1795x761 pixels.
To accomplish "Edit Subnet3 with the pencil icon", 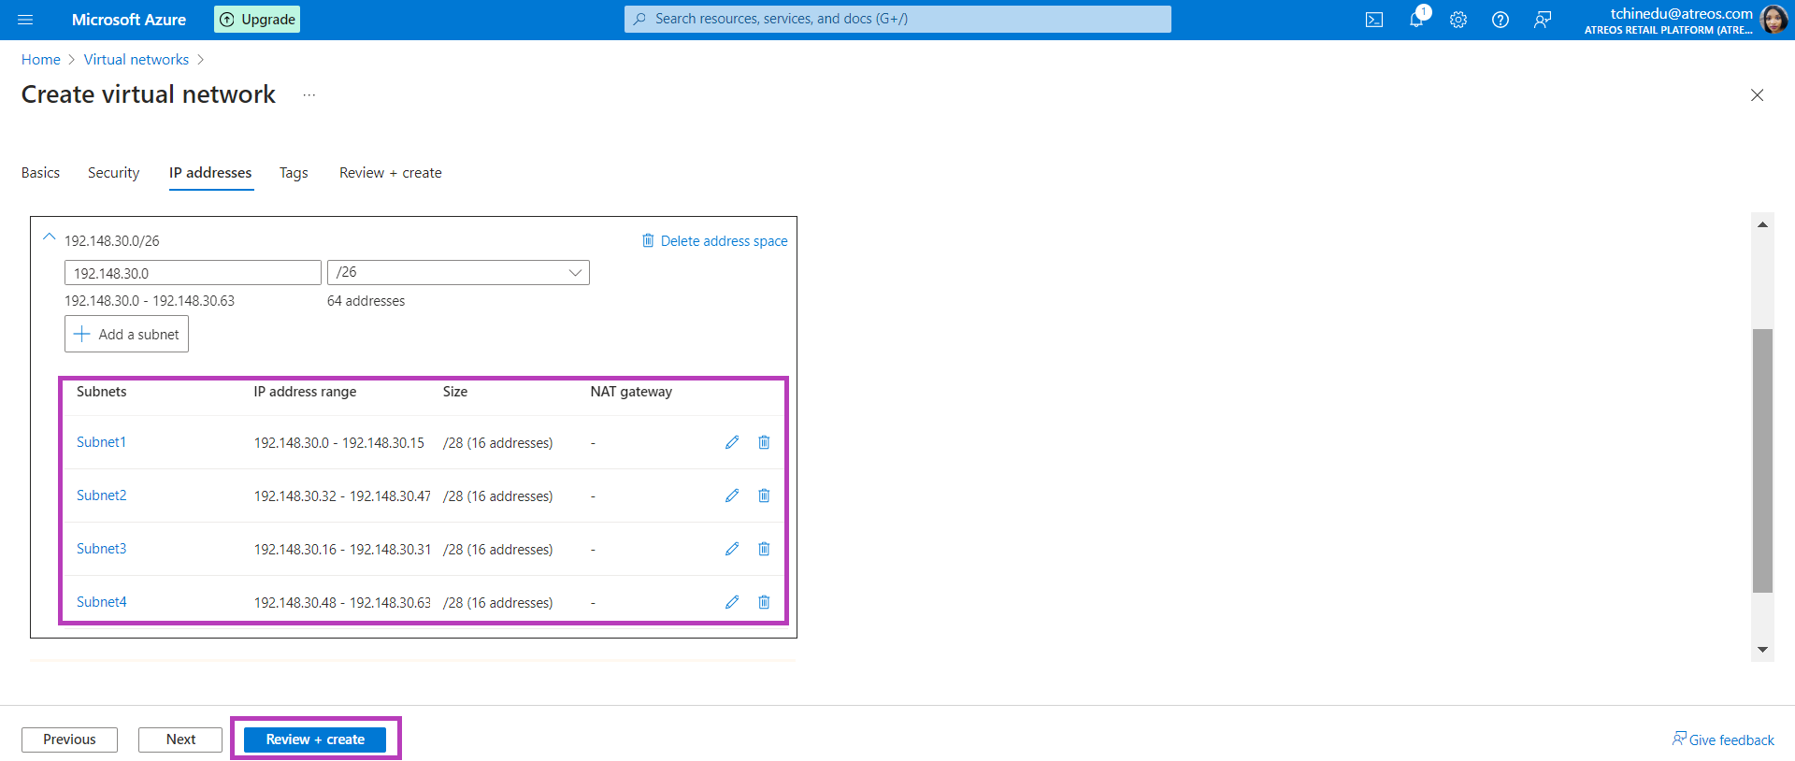I will click(732, 549).
